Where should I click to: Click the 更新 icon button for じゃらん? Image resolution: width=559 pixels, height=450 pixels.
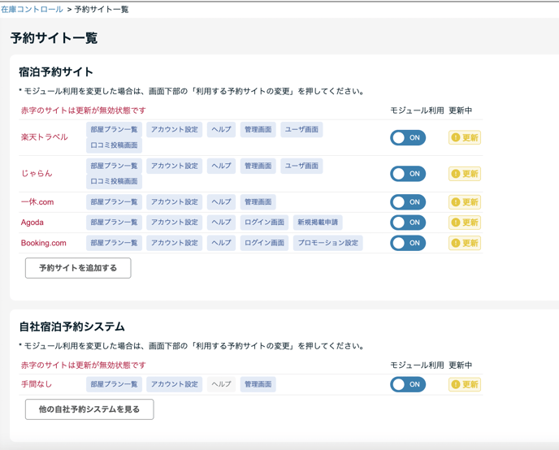coord(464,174)
